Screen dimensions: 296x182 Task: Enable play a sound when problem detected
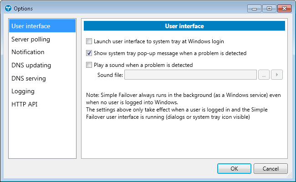[89, 65]
